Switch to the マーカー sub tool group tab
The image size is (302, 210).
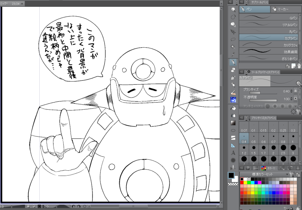point(286,9)
